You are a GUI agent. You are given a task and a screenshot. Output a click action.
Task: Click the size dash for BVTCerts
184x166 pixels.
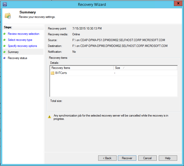pyautogui.click(x=115, y=73)
